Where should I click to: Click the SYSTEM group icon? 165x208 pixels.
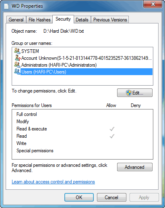pos(17,51)
